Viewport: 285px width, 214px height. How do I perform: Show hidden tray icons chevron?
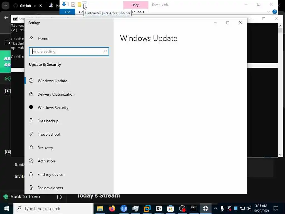216,208
